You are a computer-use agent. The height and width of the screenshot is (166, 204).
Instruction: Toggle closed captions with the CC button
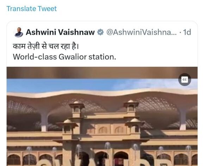185,79
